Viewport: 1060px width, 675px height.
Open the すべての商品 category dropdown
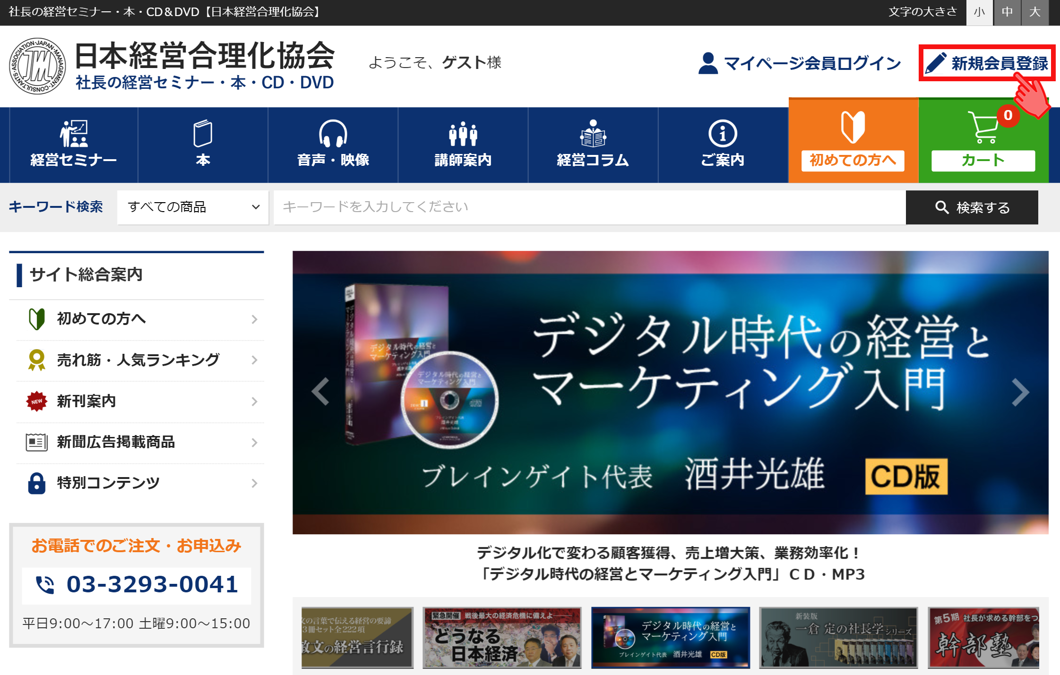point(193,207)
